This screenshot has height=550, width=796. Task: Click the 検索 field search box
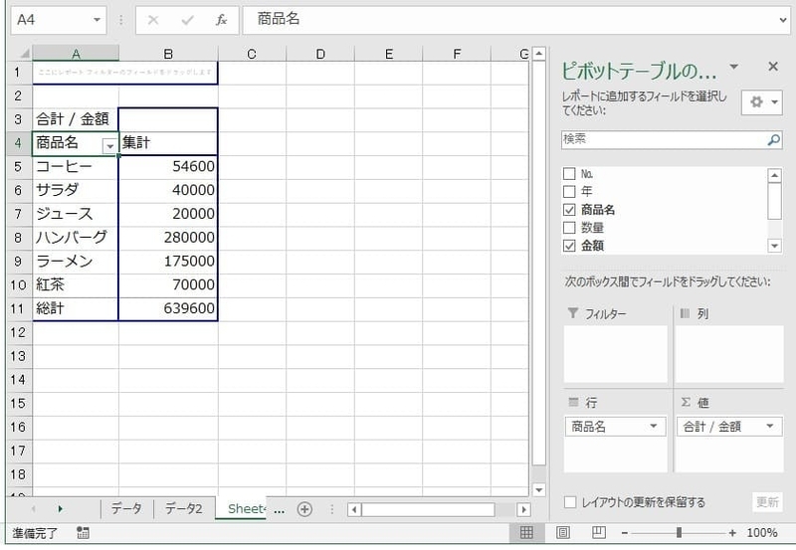(x=671, y=139)
